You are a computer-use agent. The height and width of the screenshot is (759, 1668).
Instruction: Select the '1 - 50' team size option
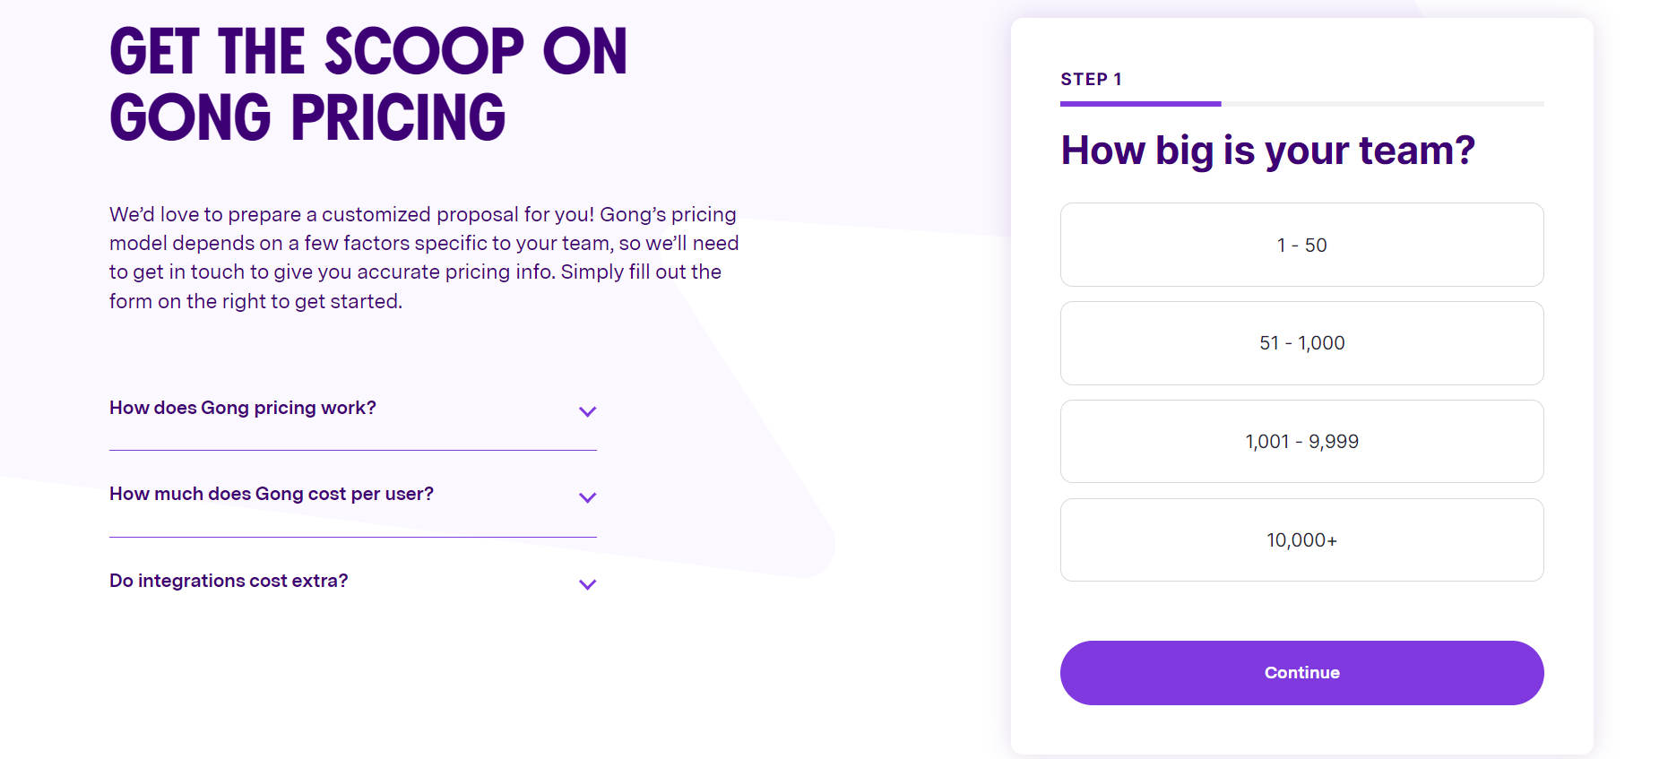[1301, 244]
